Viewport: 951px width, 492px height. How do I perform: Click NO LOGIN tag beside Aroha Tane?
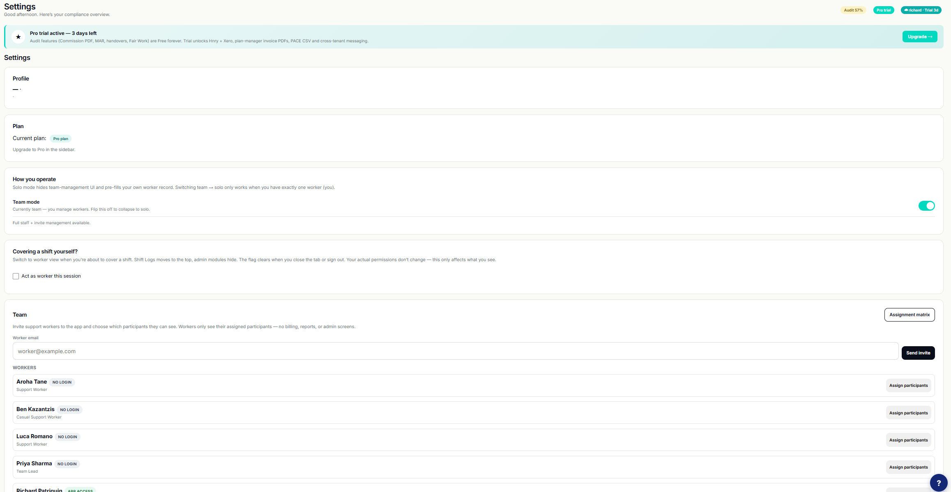coord(62,382)
